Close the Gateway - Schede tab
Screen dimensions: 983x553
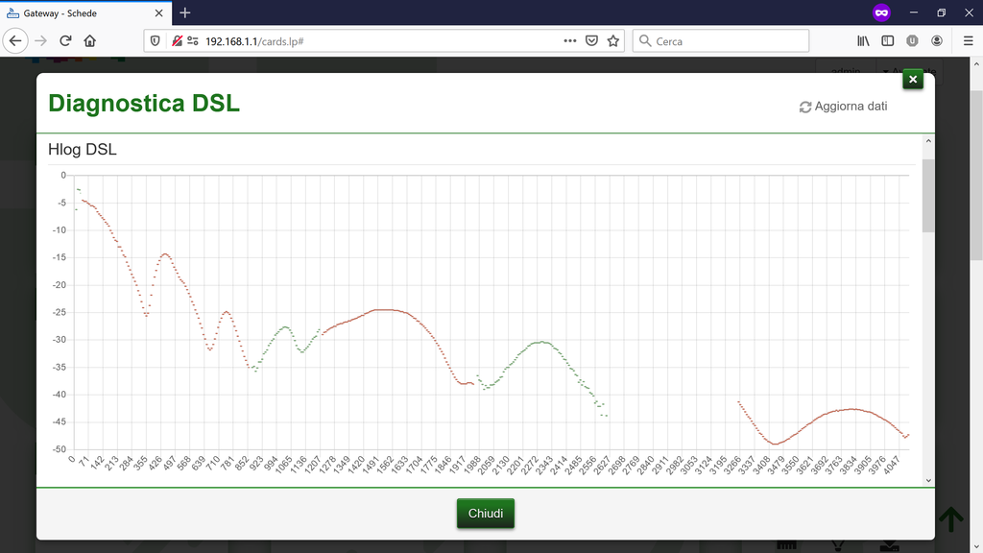158,12
